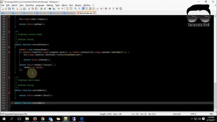Create a new document with the New toolbar icon
Image resolution: width=217 pixels, height=122 pixels.
coord(2,8)
